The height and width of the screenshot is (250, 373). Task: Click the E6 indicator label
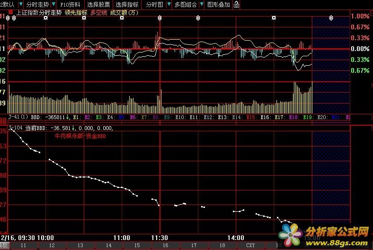click(133, 117)
